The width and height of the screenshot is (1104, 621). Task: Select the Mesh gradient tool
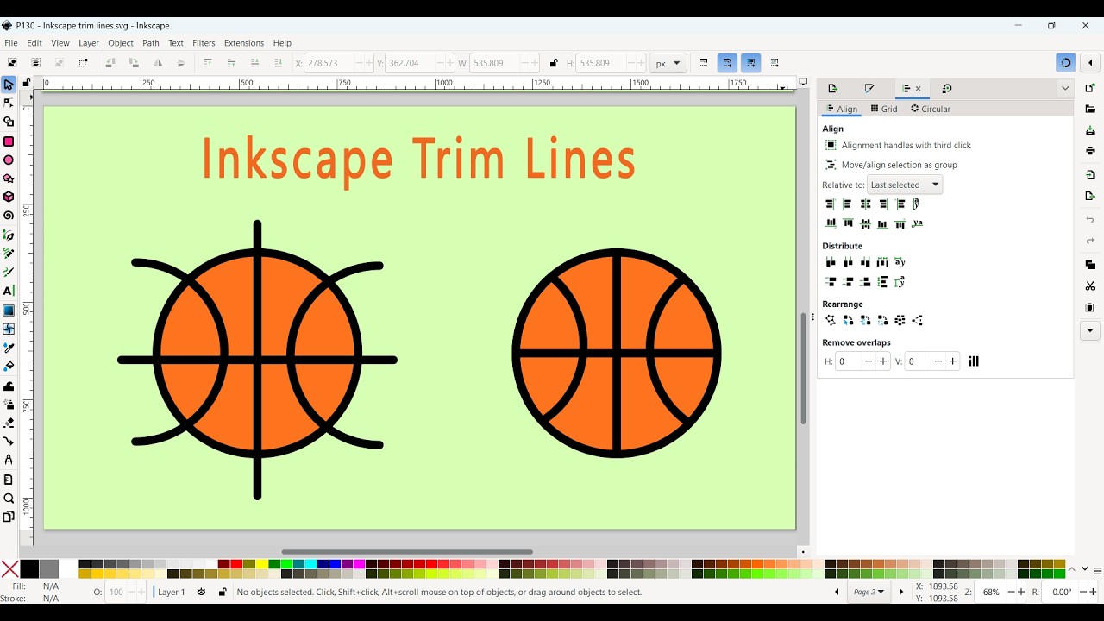(x=9, y=329)
